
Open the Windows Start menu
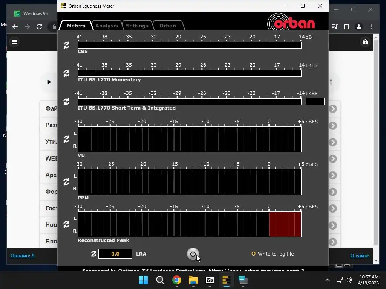(144, 280)
